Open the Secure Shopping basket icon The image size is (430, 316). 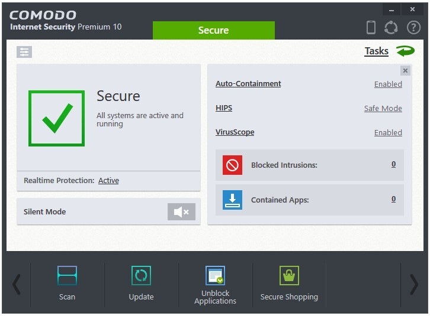coord(289,275)
